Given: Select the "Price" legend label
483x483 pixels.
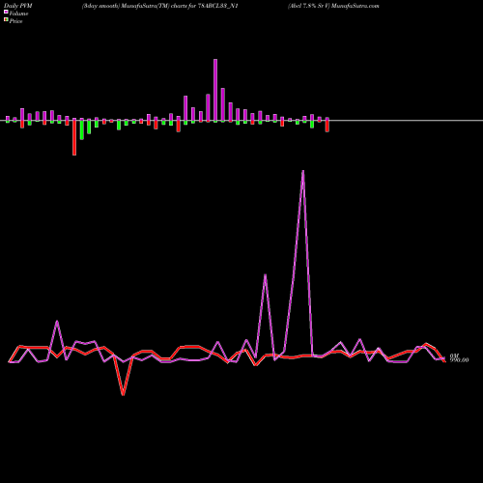Looking at the screenshot, I should coord(15,21).
